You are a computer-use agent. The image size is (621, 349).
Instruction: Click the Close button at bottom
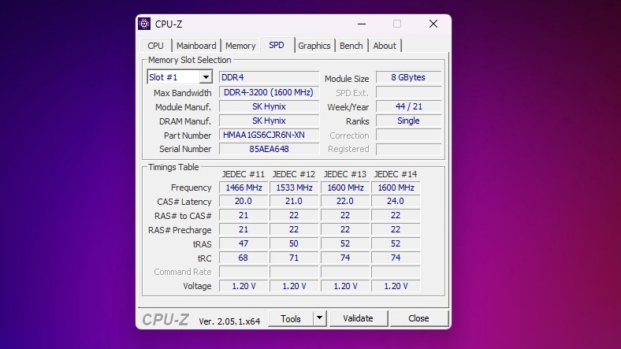coord(418,318)
